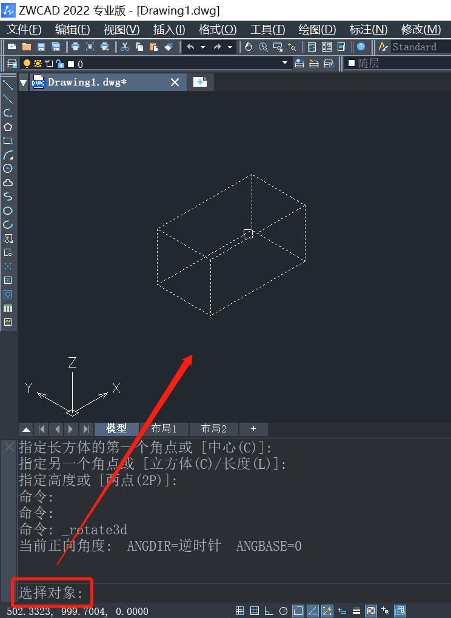This screenshot has height=618, width=451.
Task: Toggle Snap mode in status bar
Action: [240, 611]
